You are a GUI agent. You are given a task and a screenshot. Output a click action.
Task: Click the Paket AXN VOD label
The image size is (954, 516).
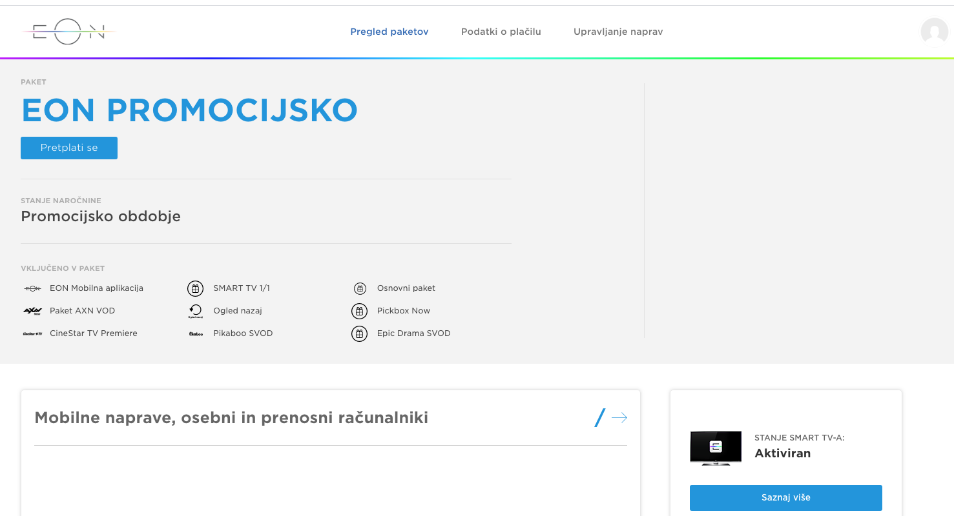83,311
